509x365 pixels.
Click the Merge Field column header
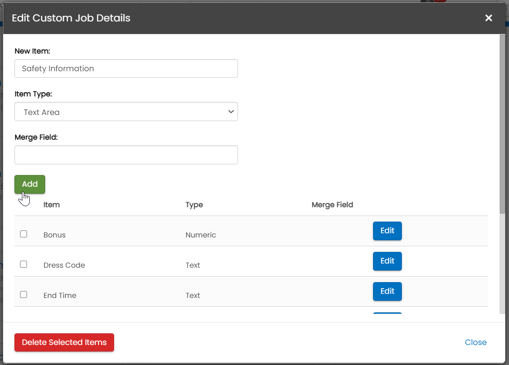[x=332, y=205]
